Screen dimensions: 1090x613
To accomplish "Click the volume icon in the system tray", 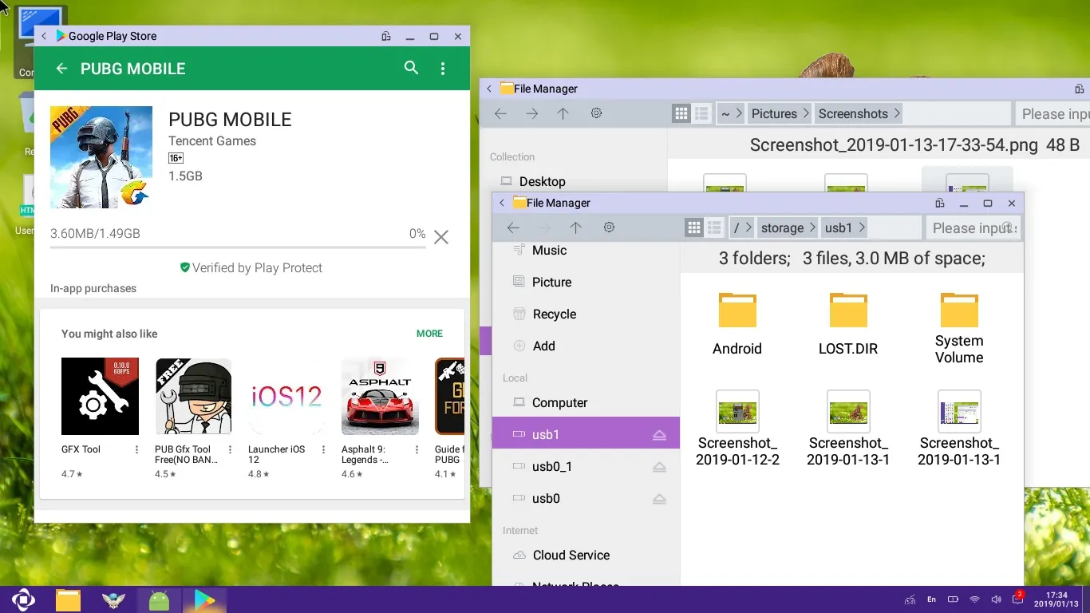I will point(997,599).
